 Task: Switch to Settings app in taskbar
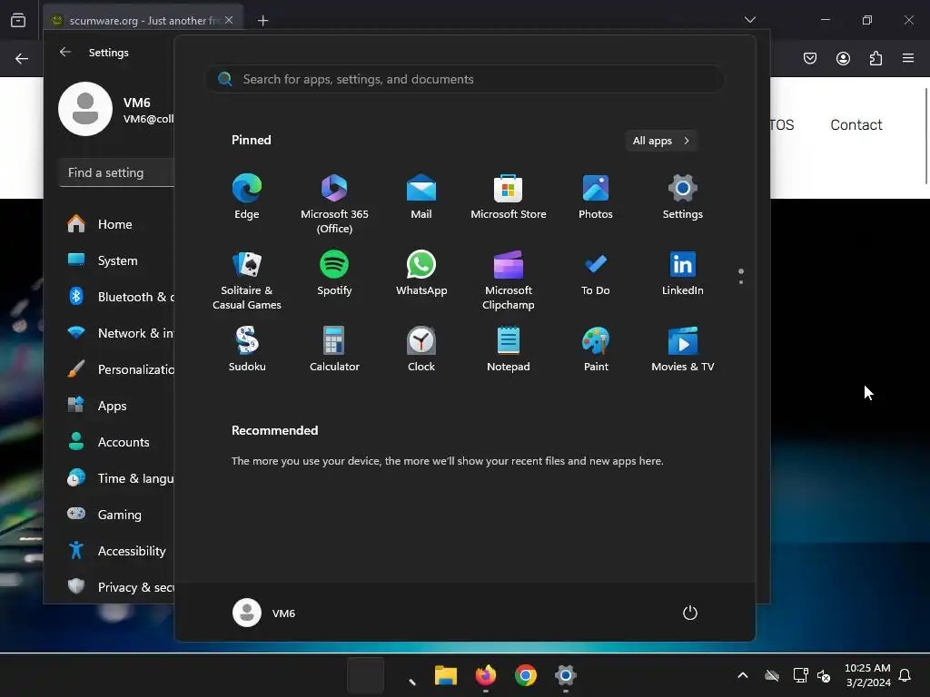[565, 675]
